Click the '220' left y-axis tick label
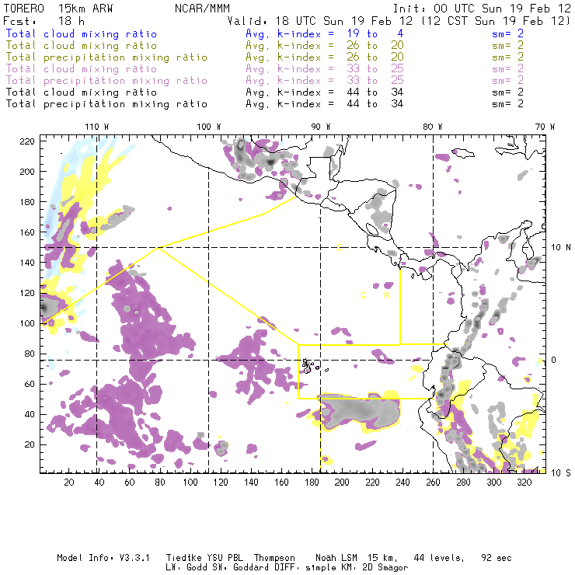The width and height of the screenshot is (575, 575). coord(27,141)
